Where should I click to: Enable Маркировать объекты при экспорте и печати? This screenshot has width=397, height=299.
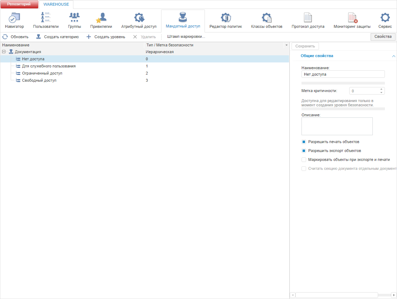[304, 159]
